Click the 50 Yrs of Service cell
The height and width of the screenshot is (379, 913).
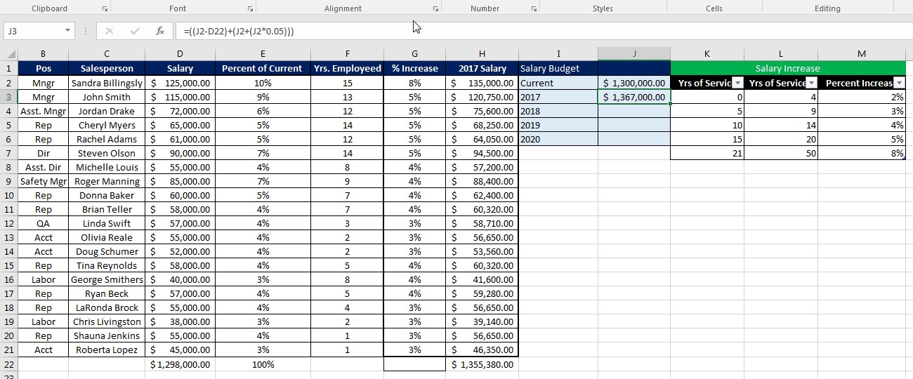point(781,153)
